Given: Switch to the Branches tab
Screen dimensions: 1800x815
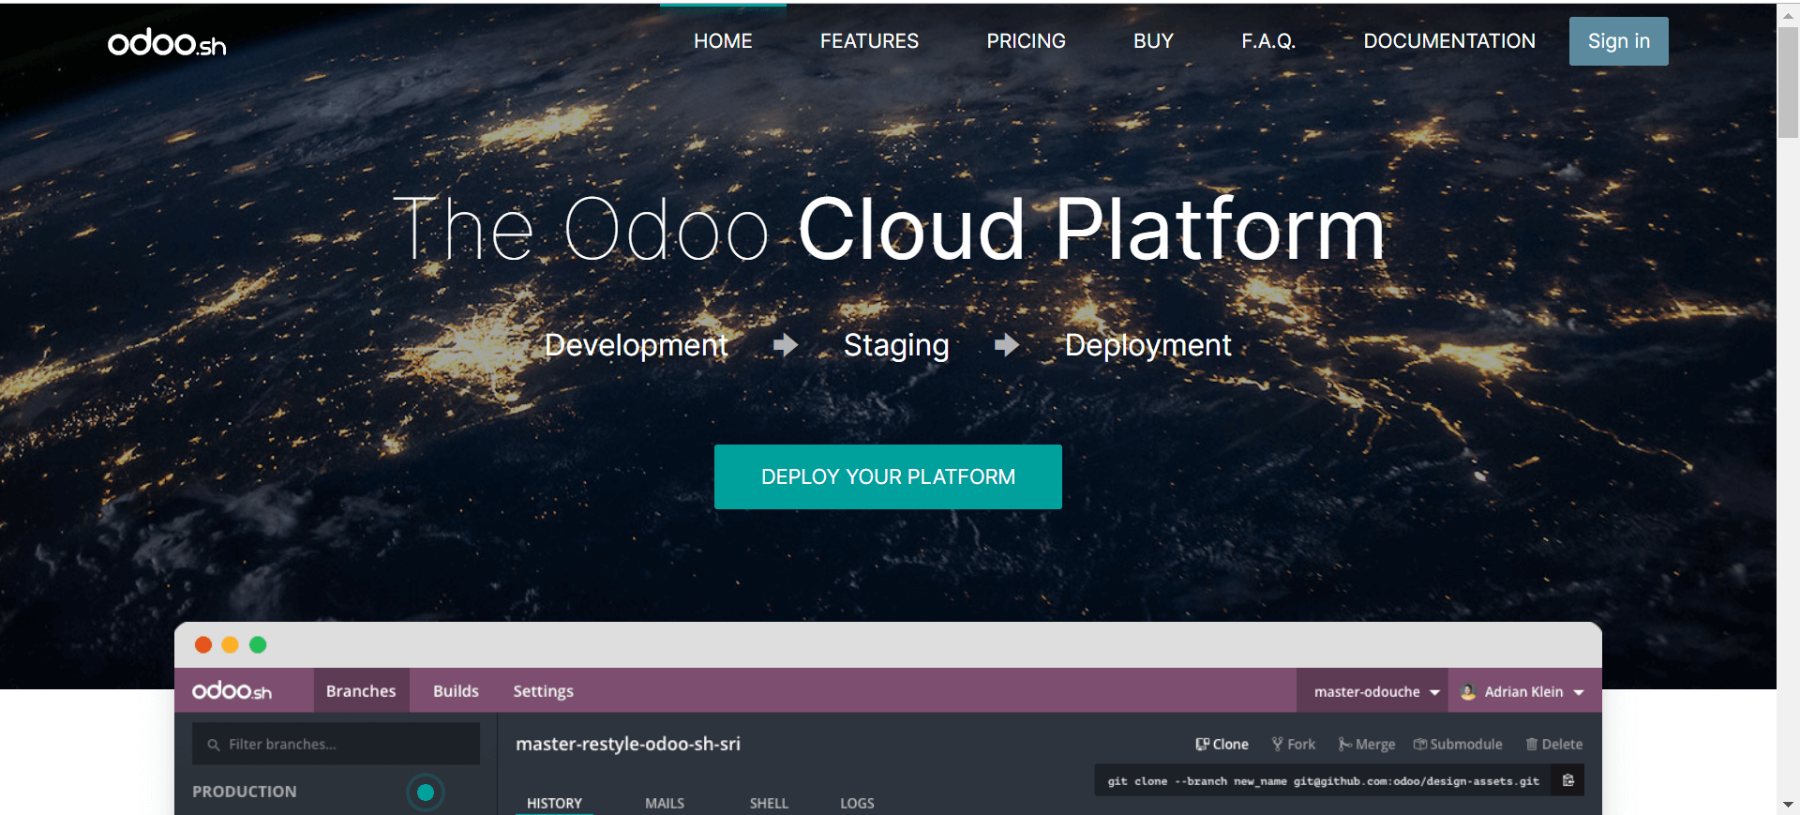Looking at the screenshot, I should pos(361,691).
